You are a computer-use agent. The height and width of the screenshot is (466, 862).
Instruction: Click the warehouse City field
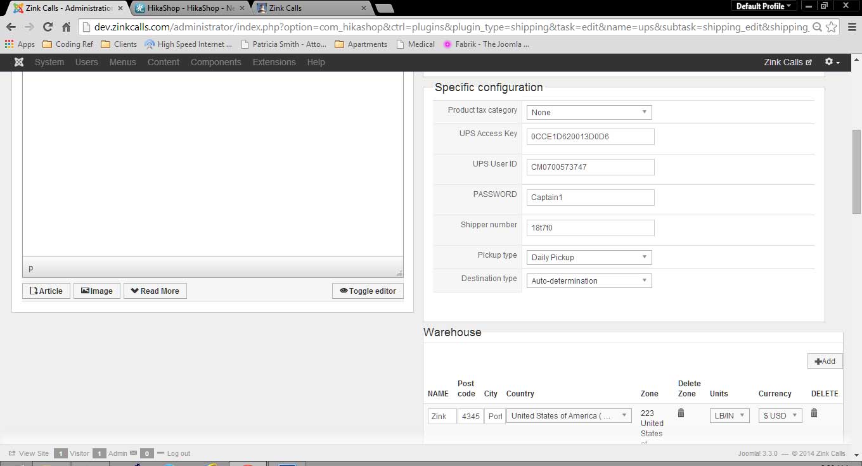(495, 416)
